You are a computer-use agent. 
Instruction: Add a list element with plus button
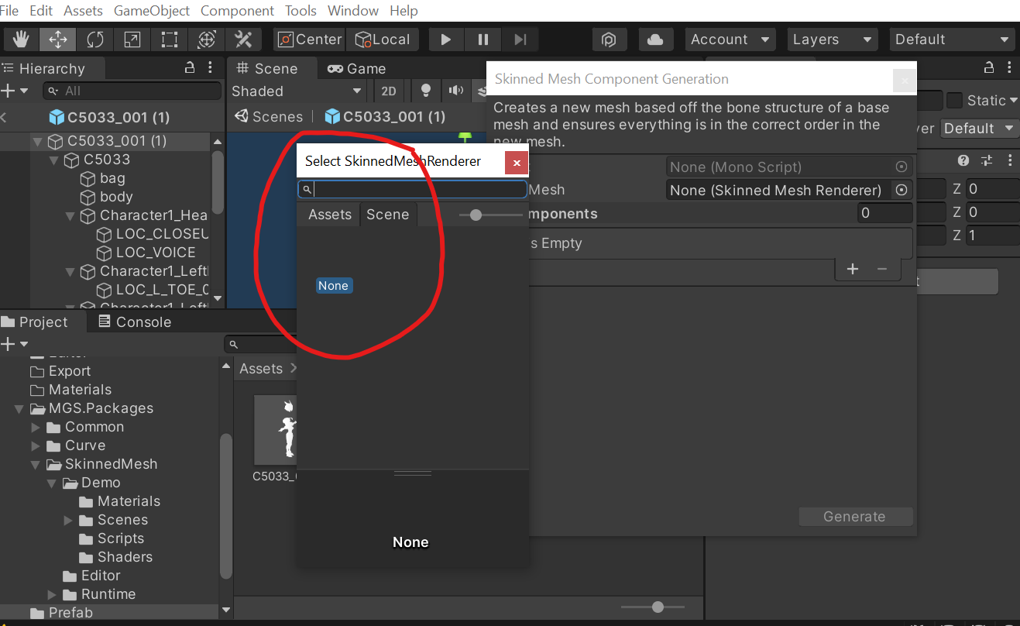(x=853, y=269)
